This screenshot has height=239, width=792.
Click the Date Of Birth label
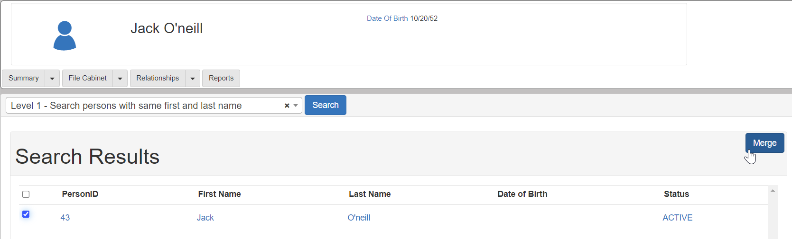coord(387,18)
